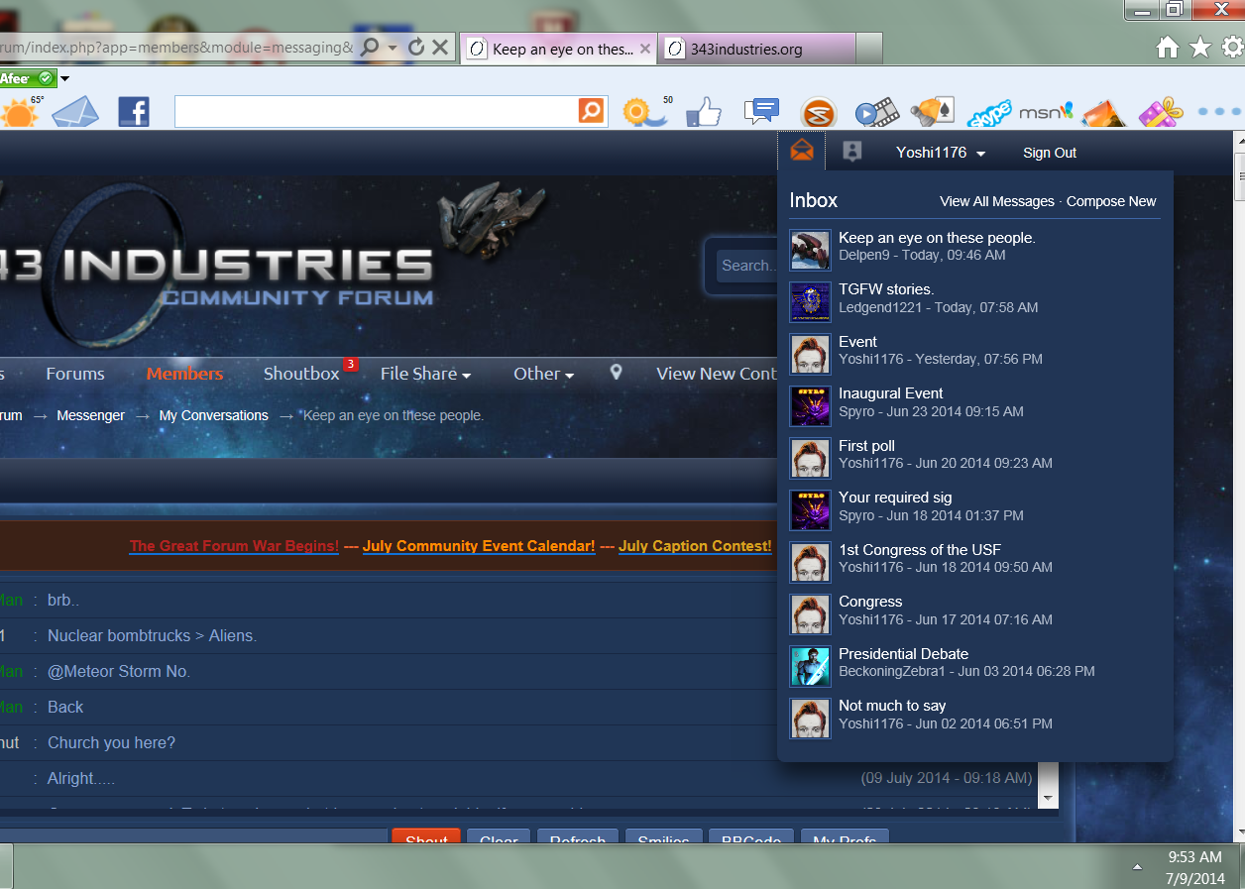Image resolution: width=1245 pixels, height=889 pixels.
Task: Open the Skype toolbar icon
Action: click(988, 112)
